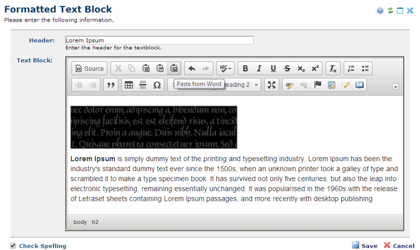Screen dimensions: 420x250
Task: Uncheck the Check Spelling checkbox
Action: coord(13,246)
